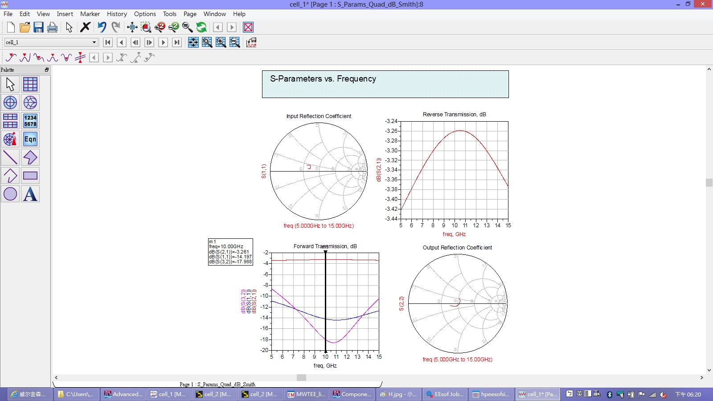
Task: Save the data display
Action: (x=38, y=27)
